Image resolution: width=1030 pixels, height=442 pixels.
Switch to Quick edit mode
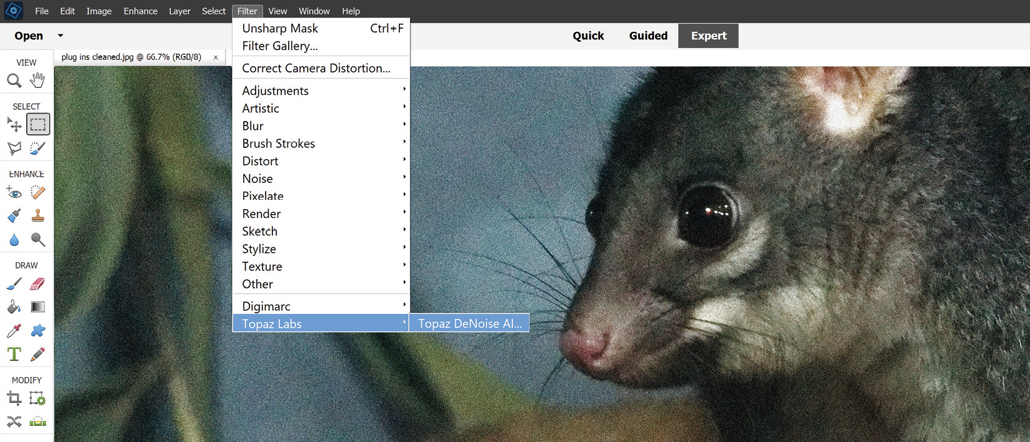click(x=588, y=36)
